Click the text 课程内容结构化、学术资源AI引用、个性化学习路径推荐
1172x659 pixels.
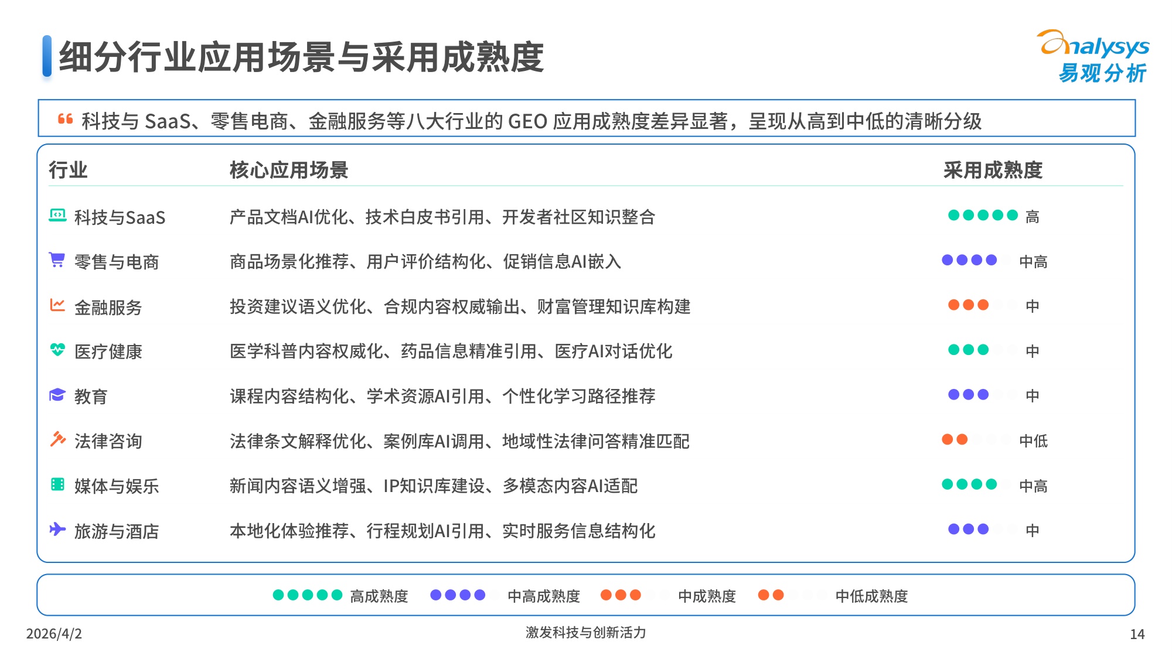point(442,396)
